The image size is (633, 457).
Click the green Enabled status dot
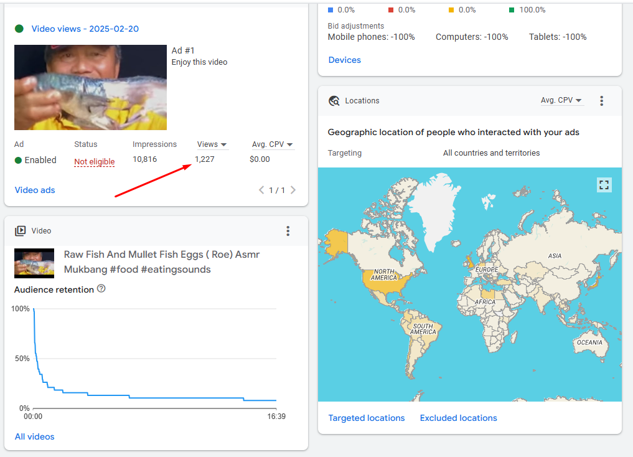19,161
